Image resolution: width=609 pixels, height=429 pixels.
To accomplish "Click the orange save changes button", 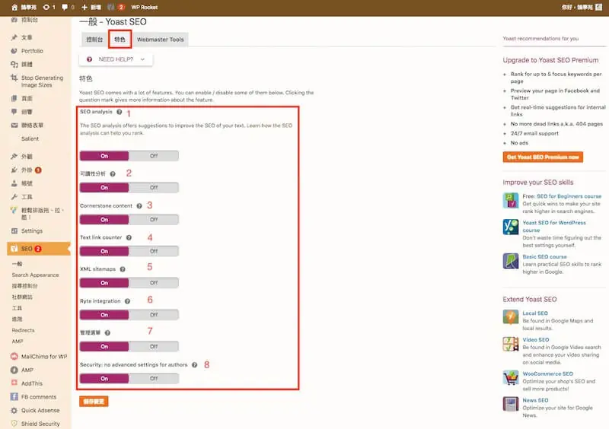I will point(94,402).
